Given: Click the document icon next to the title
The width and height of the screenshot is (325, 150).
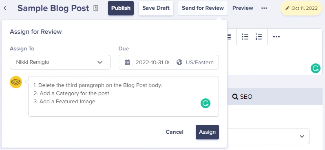Looking at the screenshot, I should point(96,8).
